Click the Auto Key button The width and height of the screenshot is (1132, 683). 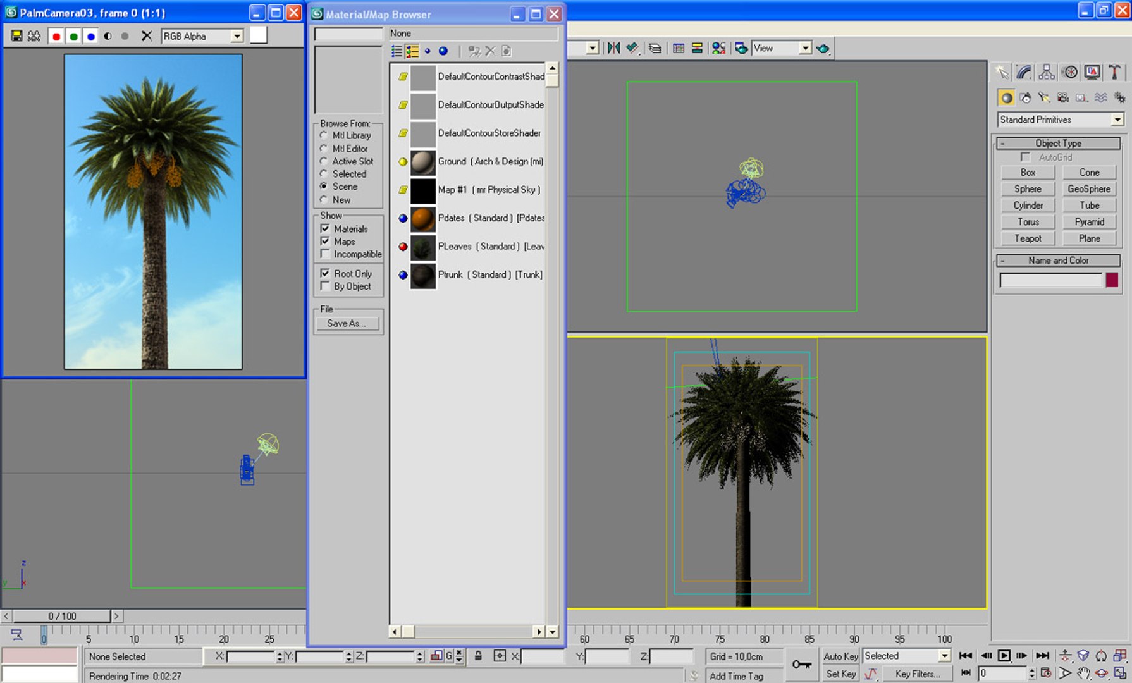[x=840, y=656]
